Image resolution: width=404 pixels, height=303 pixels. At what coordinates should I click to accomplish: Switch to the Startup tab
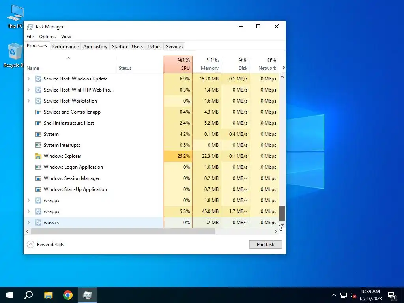(x=119, y=47)
